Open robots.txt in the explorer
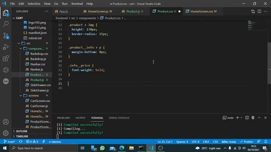This screenshot has height=152, width=271. point(35,38)
